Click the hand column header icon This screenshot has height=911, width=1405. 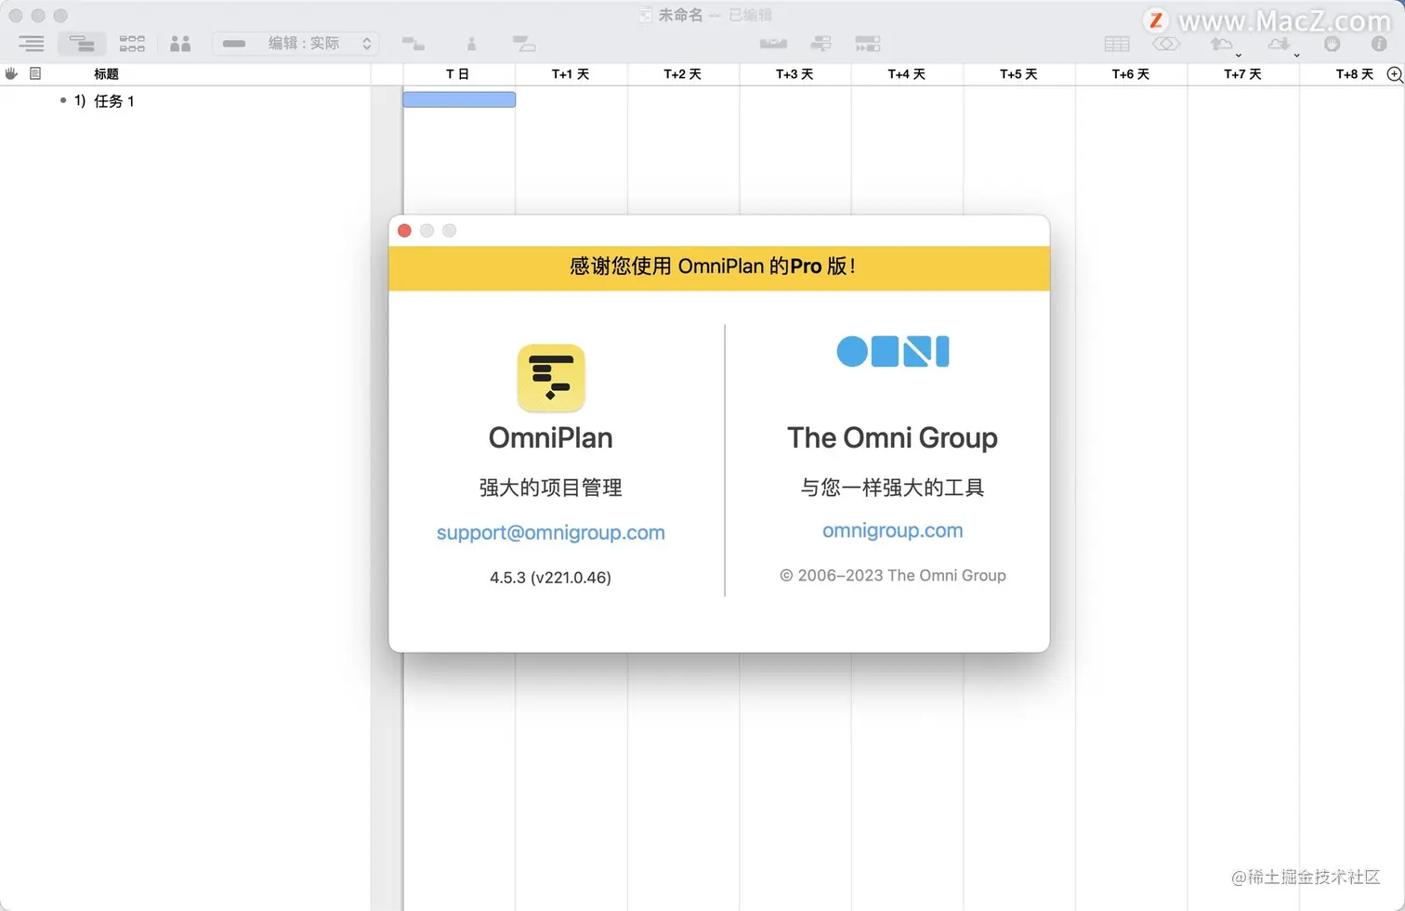coord(11,73)
